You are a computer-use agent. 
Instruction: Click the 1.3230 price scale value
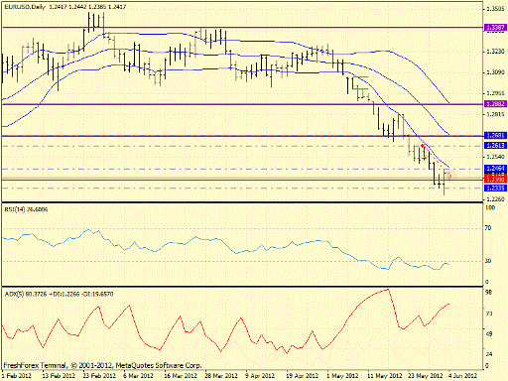pyautogui.click(x=495, y=52)
